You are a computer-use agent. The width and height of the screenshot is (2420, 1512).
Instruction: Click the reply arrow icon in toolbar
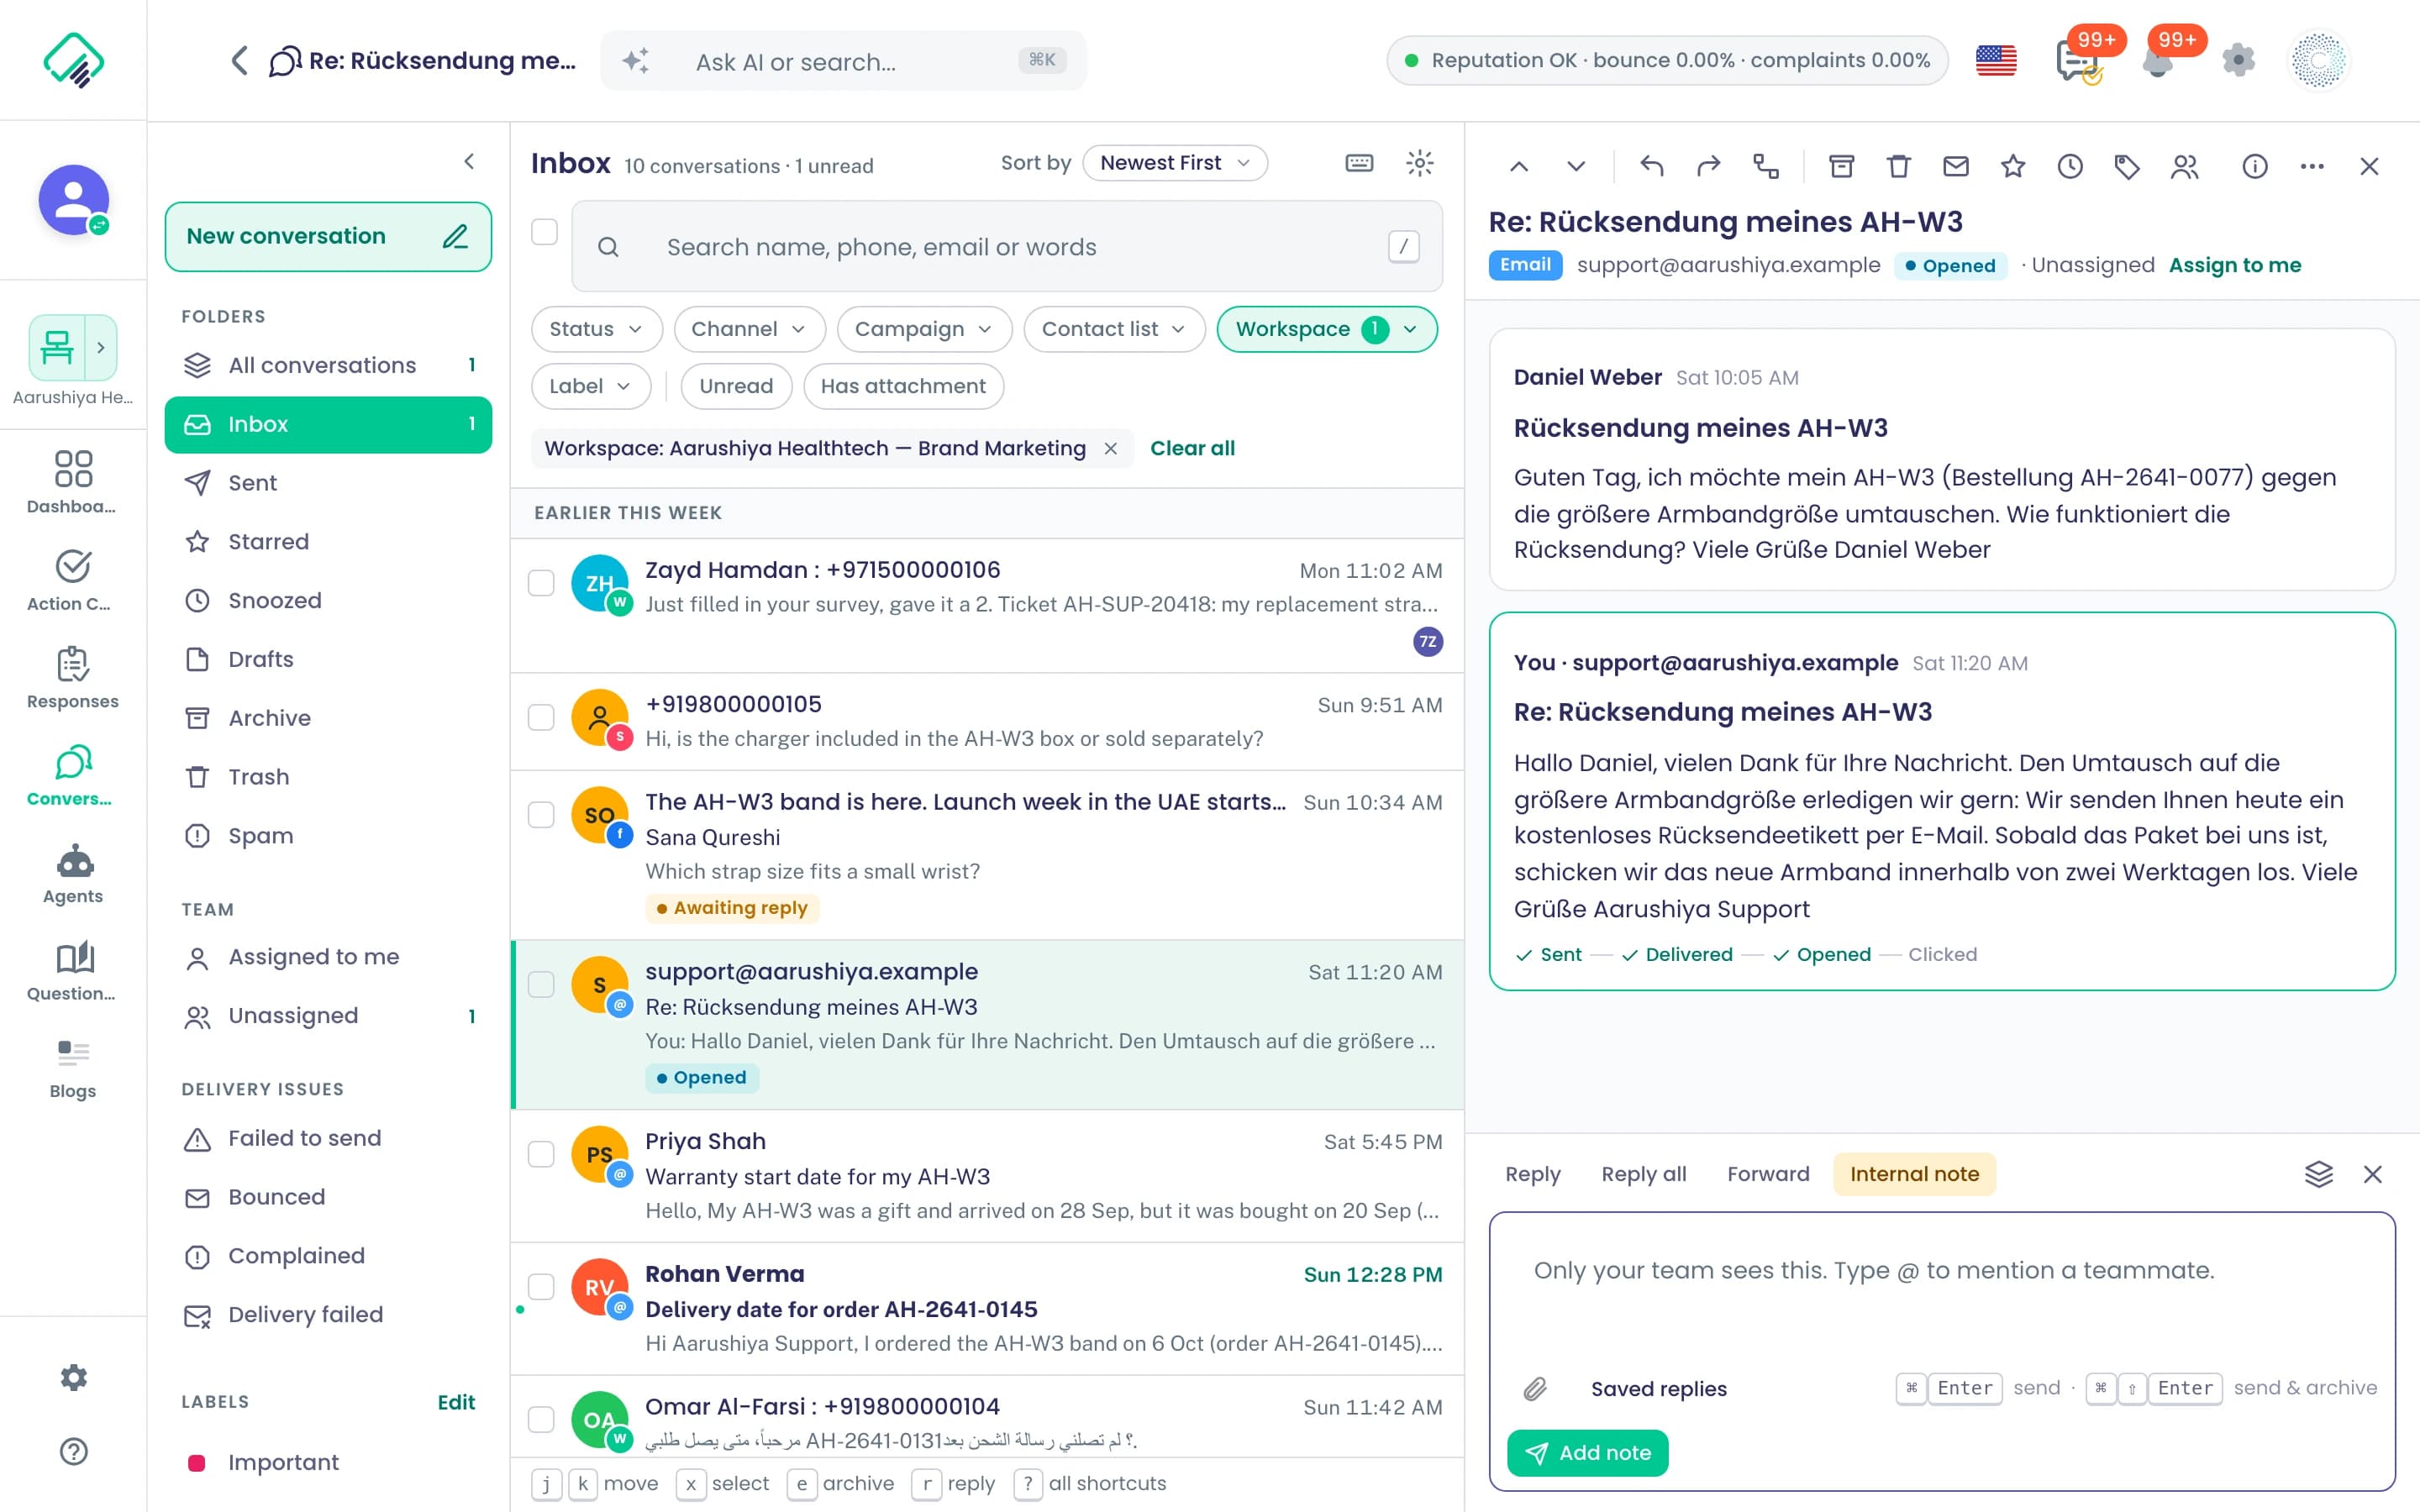coord(1652,166)
